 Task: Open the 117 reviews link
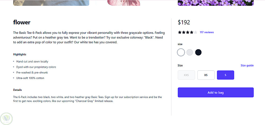207,32
